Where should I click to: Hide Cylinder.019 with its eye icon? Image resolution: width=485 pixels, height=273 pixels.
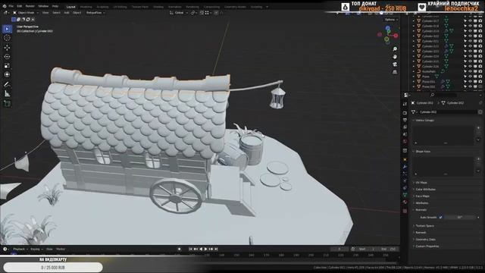470,31
